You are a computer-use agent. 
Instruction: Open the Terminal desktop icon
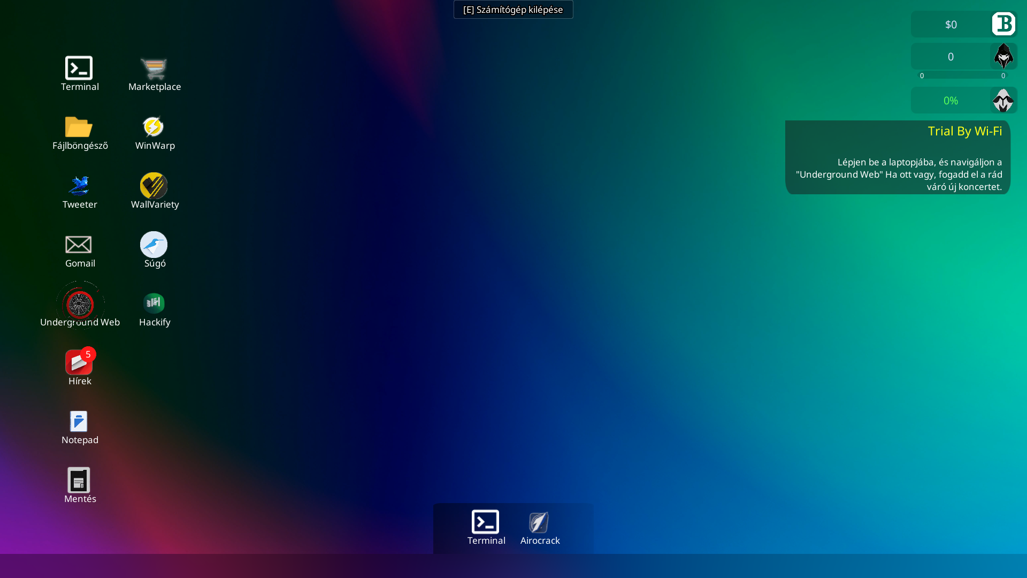79,69
